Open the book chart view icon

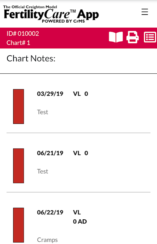(x=116, y=37)
